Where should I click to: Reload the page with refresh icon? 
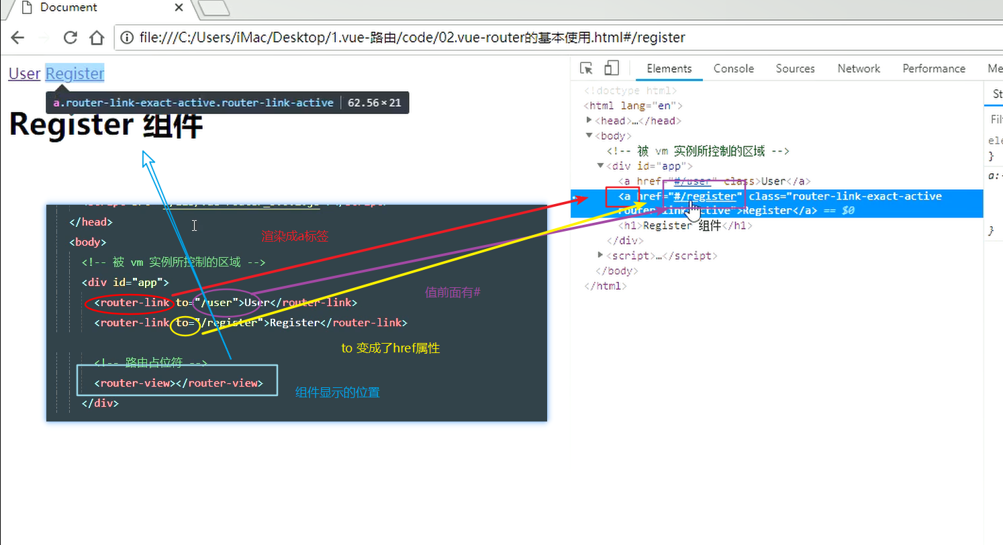(70, 38)
